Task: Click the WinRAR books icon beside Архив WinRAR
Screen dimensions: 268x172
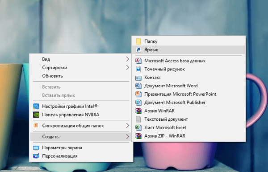Action: [138, 111]
